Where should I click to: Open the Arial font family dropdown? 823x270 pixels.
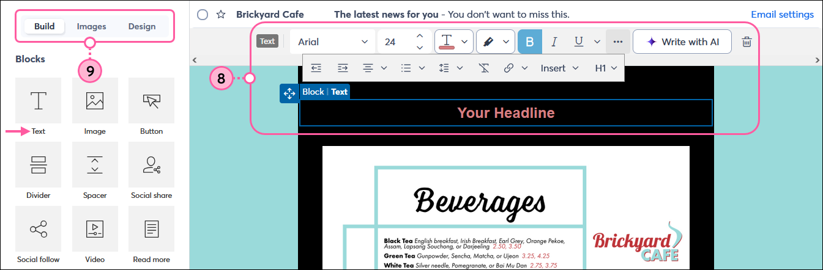[332, 42]
